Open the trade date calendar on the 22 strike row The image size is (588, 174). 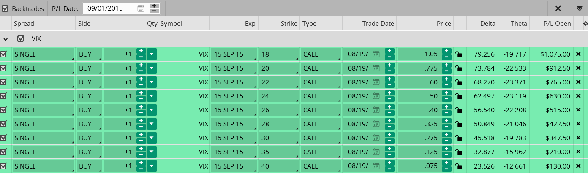(x=376, y=82)
